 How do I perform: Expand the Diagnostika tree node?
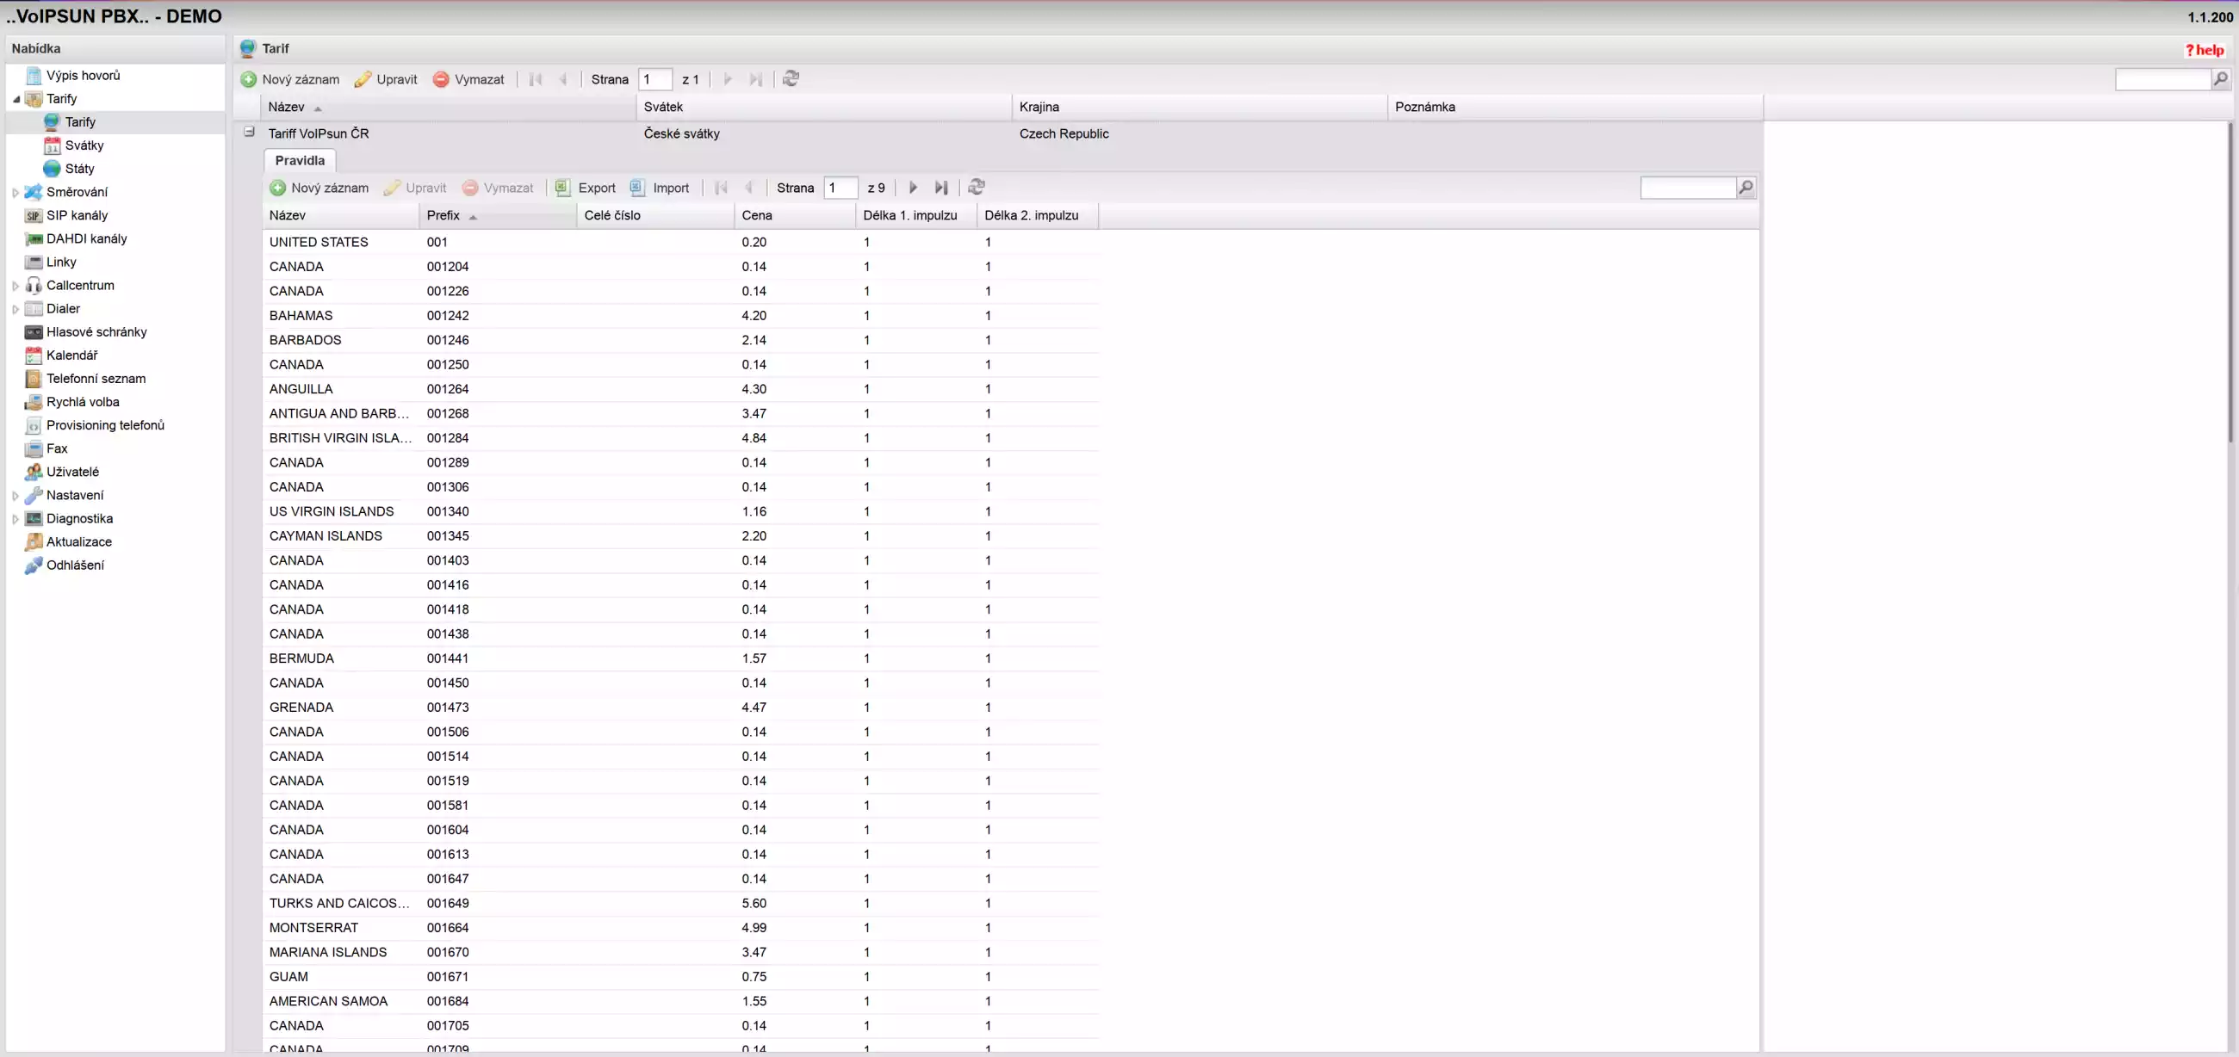pos(16,518)
